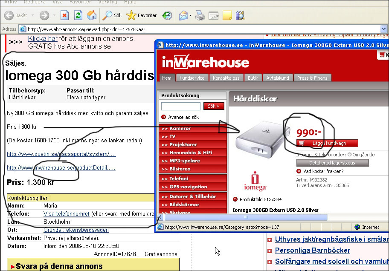
Task: Expand the MP3-spelare category
Action: 192,161
